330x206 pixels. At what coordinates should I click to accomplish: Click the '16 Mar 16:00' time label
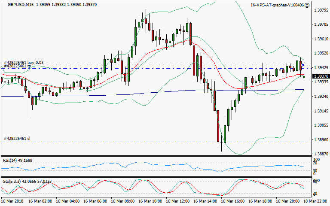[232, 201]
